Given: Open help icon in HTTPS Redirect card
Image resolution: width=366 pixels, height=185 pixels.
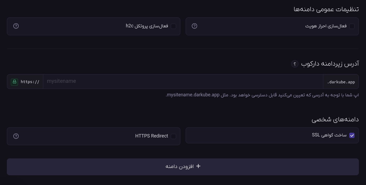Looking at the screenshot, I should pos(16,136).
